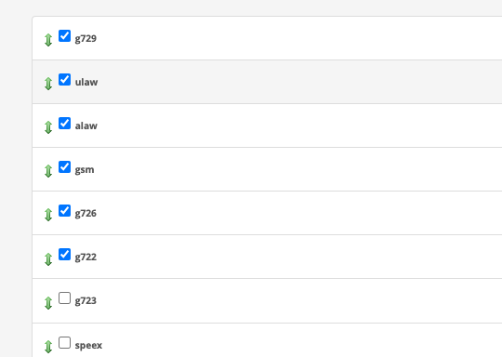This screenshot has height=357, width=502.
Task: Click the green sort arrow for alaw
Action: tap(48, 127)
